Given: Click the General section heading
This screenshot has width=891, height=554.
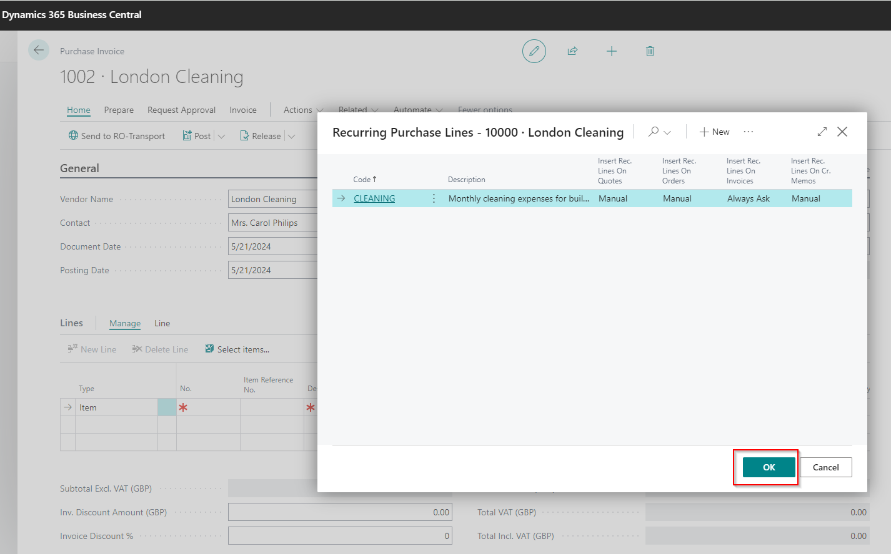Looking at the screenshot, I should pos(79,168).
